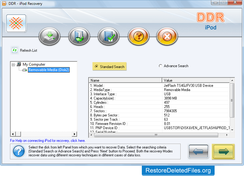
Task: Click the disk tree left scroll arrow
Action: pyautogui.click(x=13, y=134)
